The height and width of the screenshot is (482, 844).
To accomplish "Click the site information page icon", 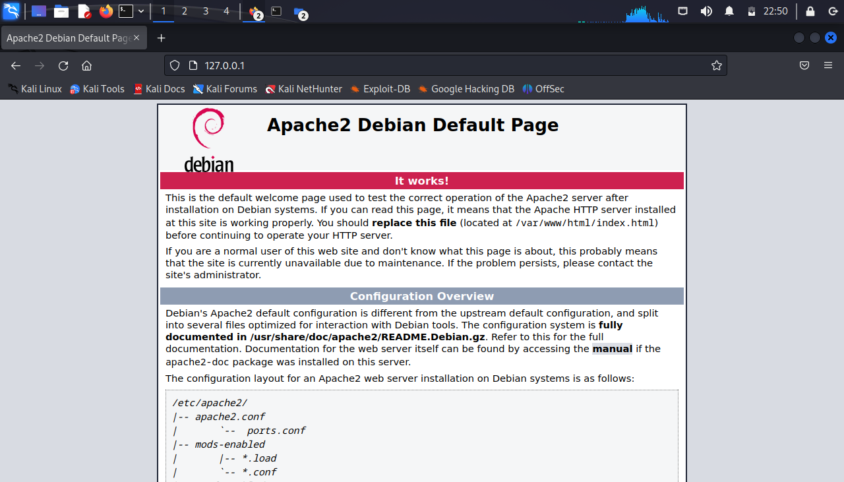I will [193, 65].
